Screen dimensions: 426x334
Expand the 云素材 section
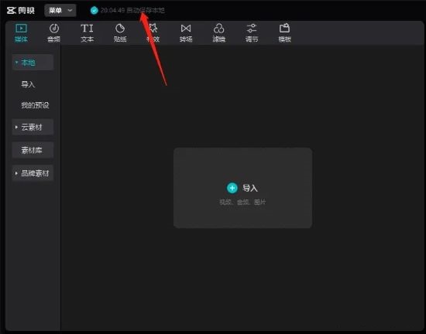click(x=33, y=127)
